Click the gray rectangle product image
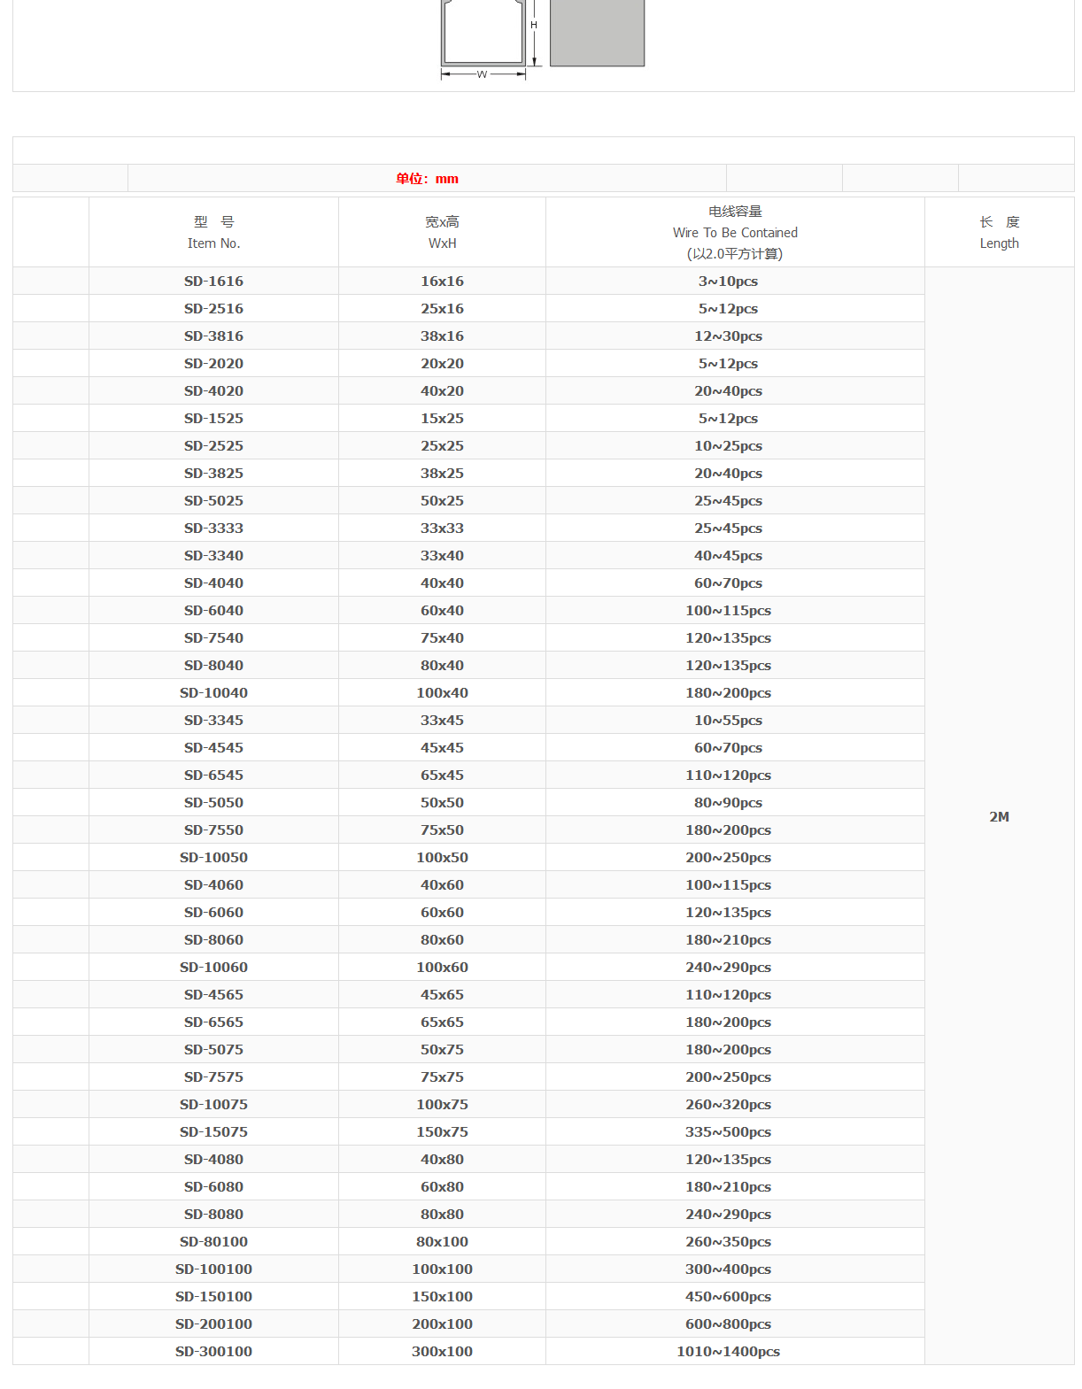1082x1389 pixels. (597, 32)
